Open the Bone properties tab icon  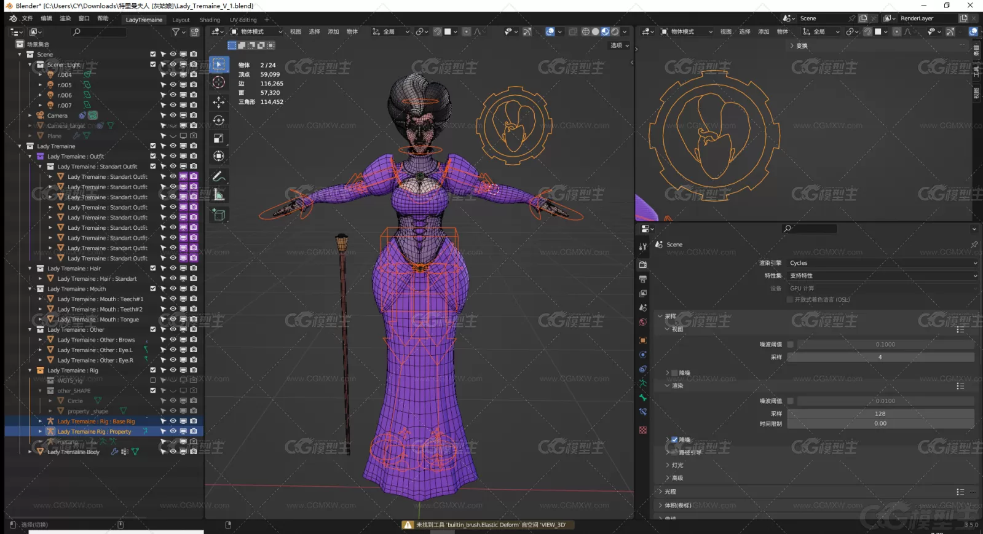(643, 398)
